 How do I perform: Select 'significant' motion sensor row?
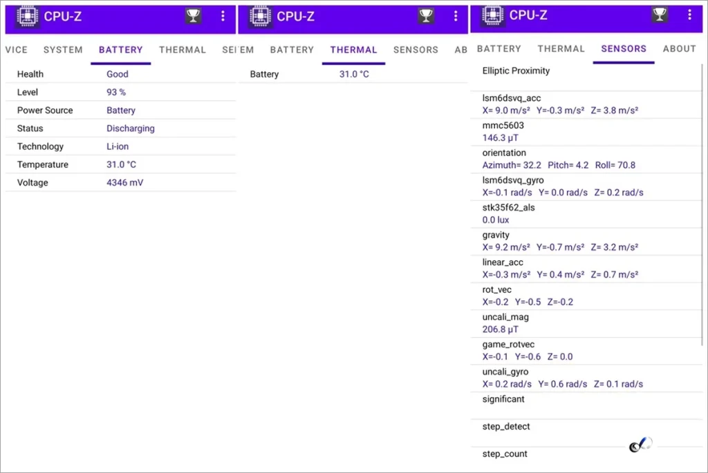(586, 406)
